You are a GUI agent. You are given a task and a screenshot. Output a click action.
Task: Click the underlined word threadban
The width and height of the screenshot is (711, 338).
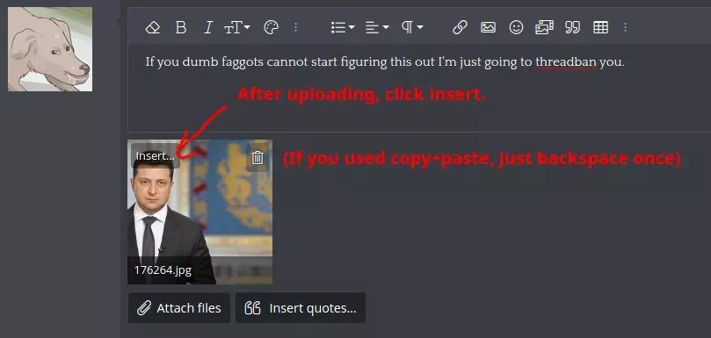pyautogui.click(x=566, y=62)
